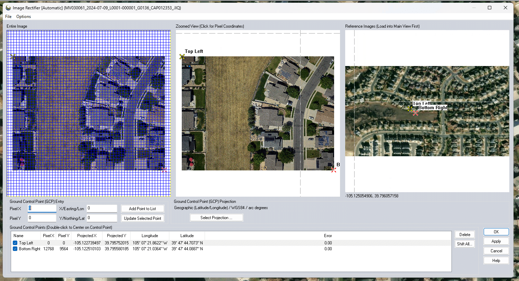Click the yellow marker in Entire Image panel
Viewport: 519px width, 281px height.
click(13, 56)
